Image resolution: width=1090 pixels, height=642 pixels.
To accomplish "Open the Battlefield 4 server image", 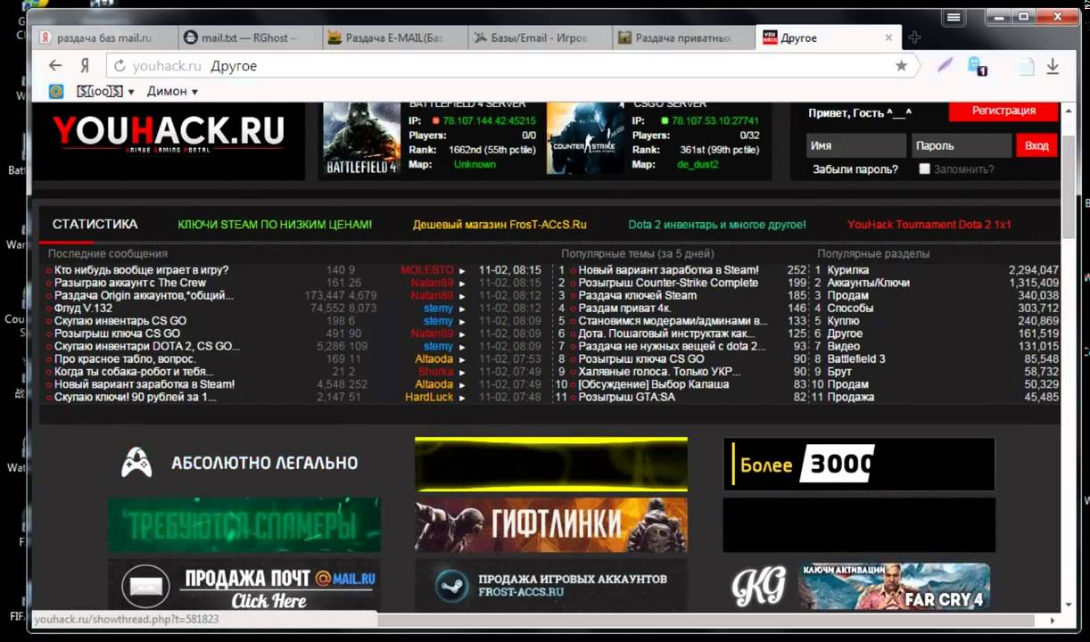I will [361, 140].
